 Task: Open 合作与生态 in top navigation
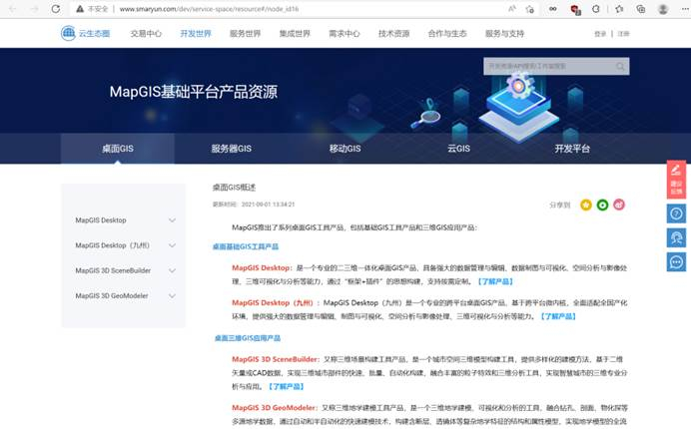[447, 34]
